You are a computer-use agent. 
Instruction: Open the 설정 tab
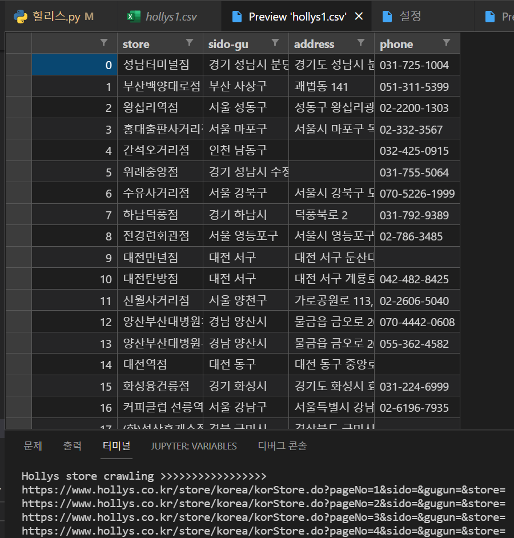coord(422,17)
